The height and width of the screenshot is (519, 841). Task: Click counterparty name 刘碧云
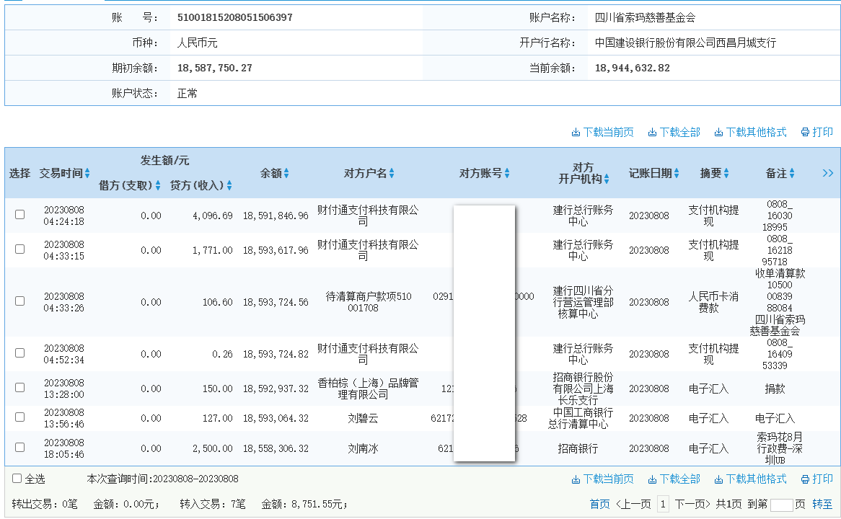pyautogui.click(x=363, y=418)
